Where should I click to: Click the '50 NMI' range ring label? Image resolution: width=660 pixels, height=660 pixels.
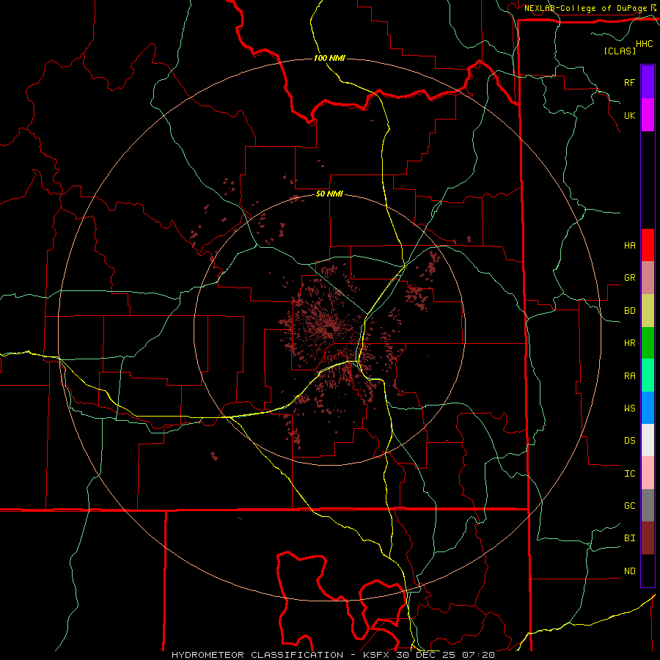(x=329, y=194)
